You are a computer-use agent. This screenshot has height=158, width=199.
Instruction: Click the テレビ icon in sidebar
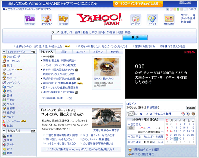click(4, 87)
